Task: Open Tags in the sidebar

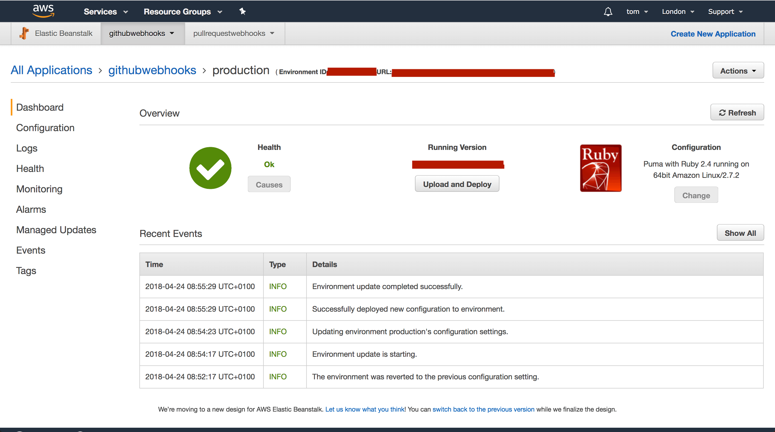Action: [26, 271]
